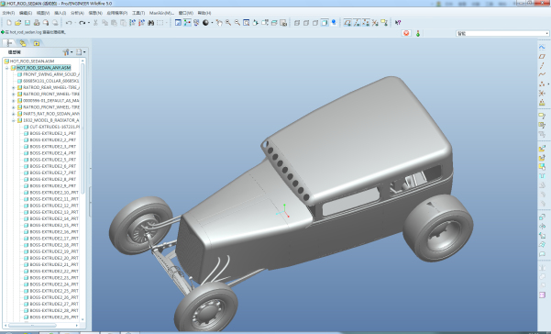
Task: Open Find with the binoculars icon
Action: pyautogui.click(x=150, y=23)
